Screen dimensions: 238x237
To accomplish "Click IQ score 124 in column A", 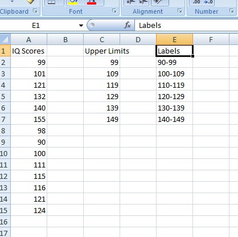I will click(28, 210).
